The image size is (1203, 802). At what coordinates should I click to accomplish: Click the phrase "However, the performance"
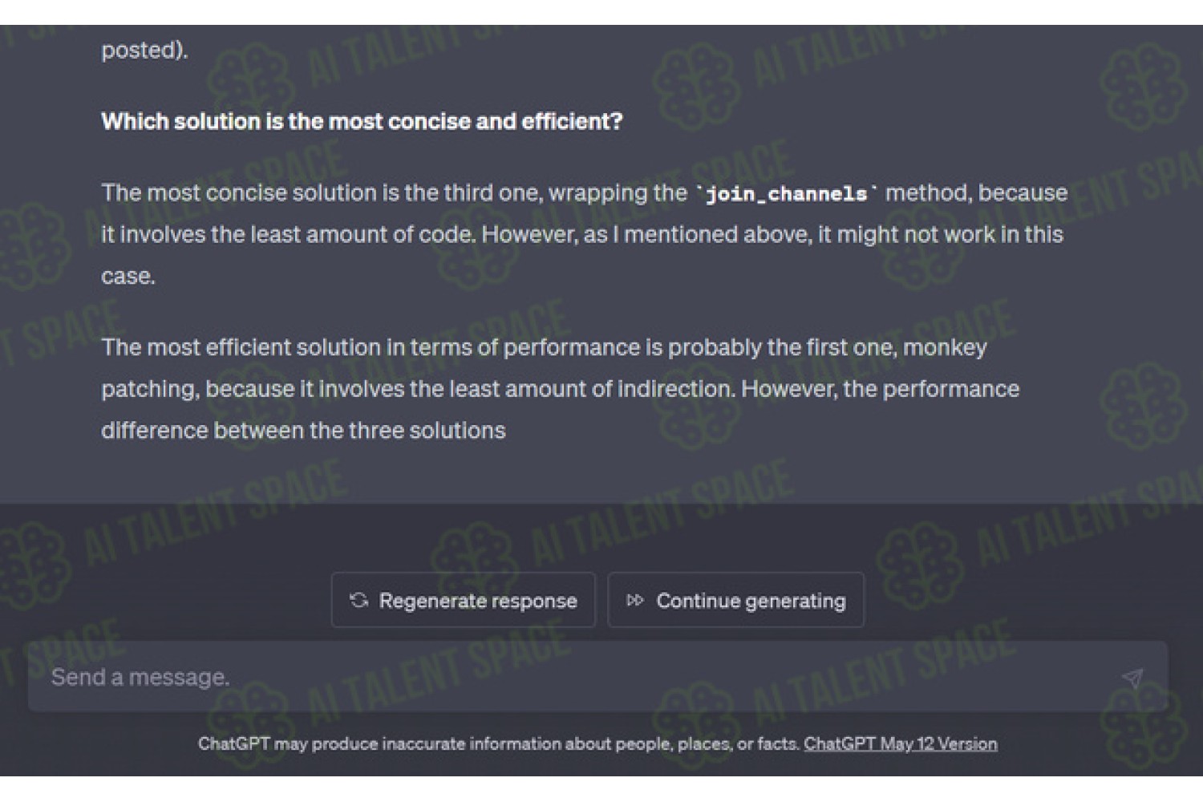[x=880, y=389]
